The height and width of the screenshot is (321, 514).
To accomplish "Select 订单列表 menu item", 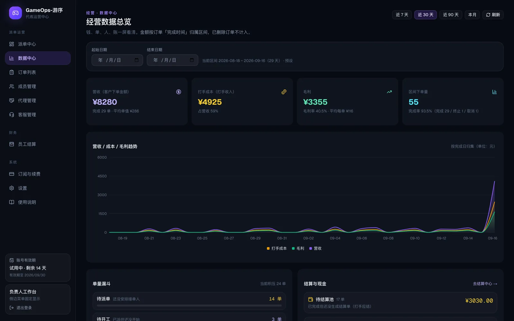I will pyautogui.click(x=38, y=72).
